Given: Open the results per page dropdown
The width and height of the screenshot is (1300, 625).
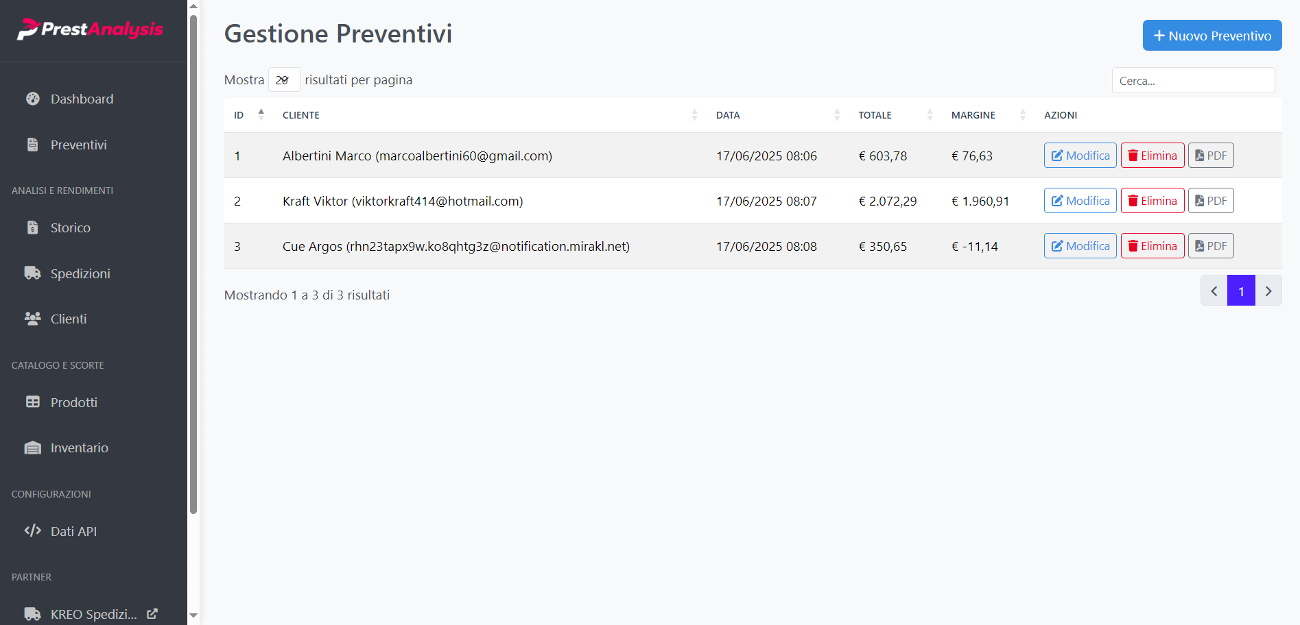Looking at the screenshot, I should coord(284,80).
